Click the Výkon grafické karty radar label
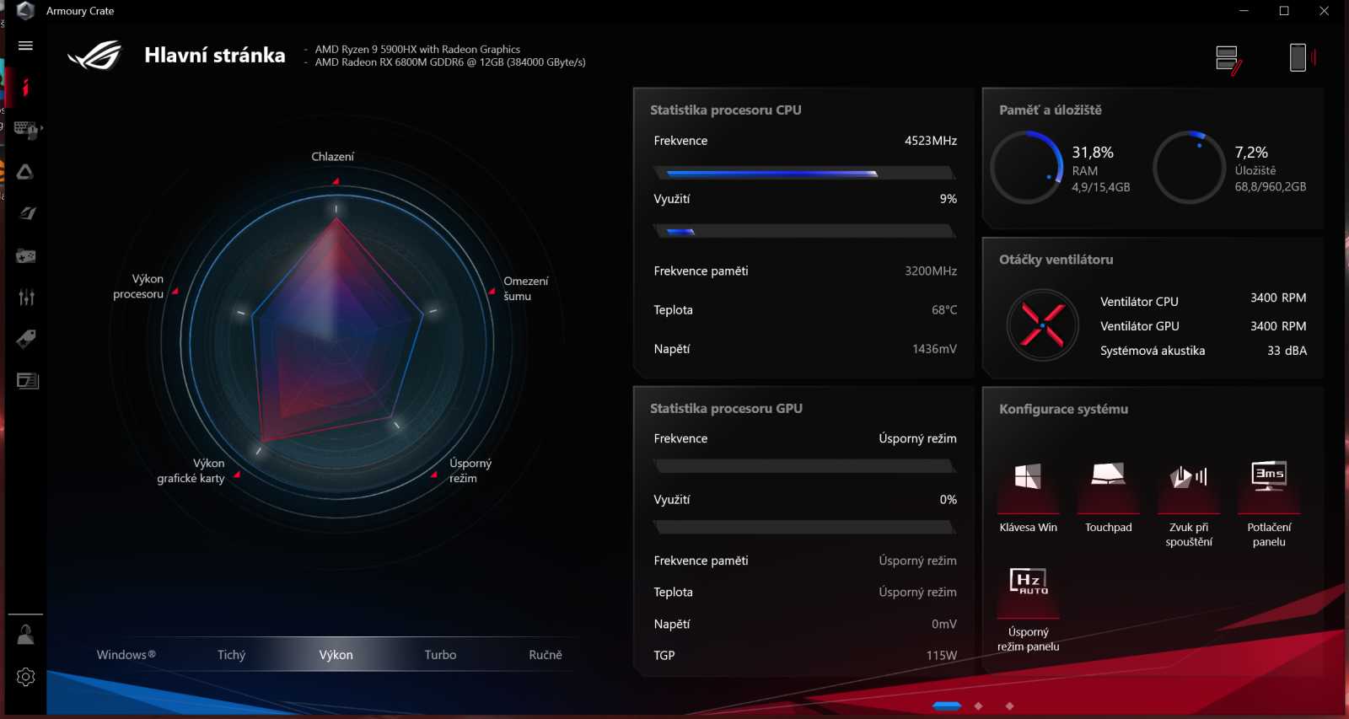1349x719 pixels. click(191, 470)
